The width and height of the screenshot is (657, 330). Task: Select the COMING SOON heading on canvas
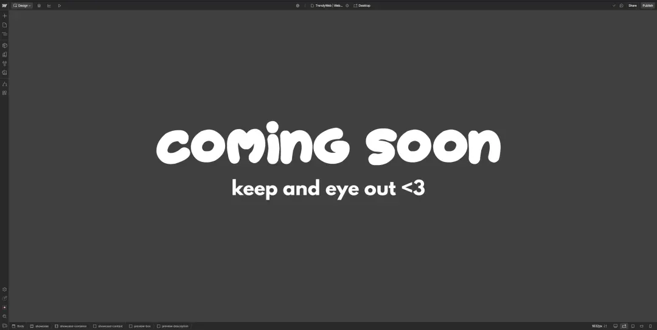coord(328,144)
